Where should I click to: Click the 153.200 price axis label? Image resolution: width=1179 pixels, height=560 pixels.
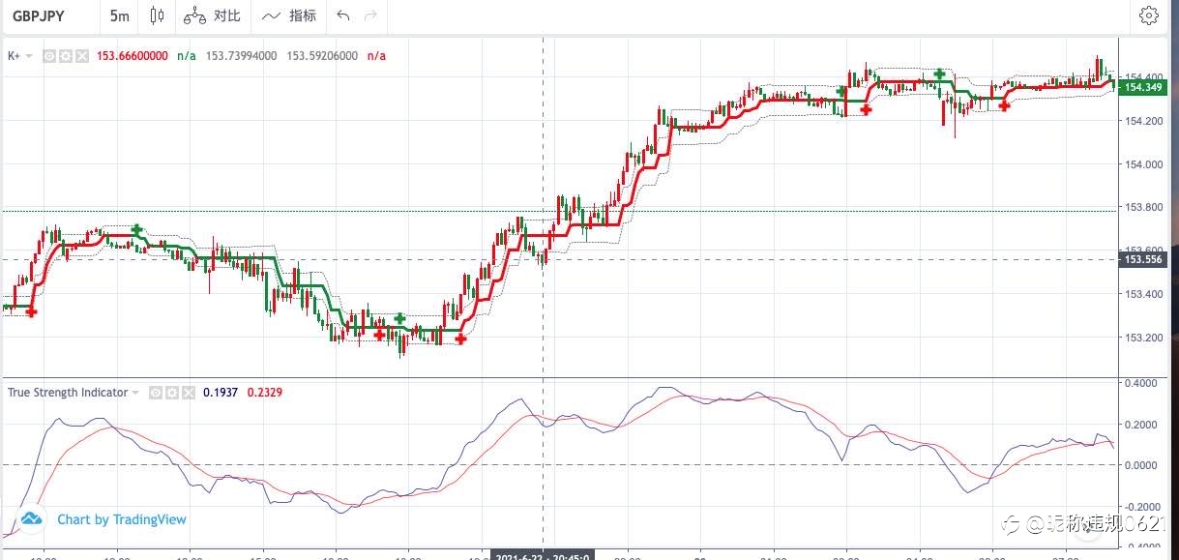(1141, 338)
